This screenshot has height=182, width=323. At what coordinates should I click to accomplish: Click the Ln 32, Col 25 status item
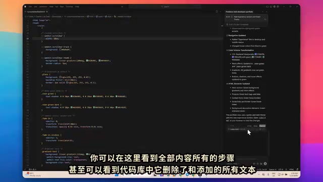coord(262,170)
